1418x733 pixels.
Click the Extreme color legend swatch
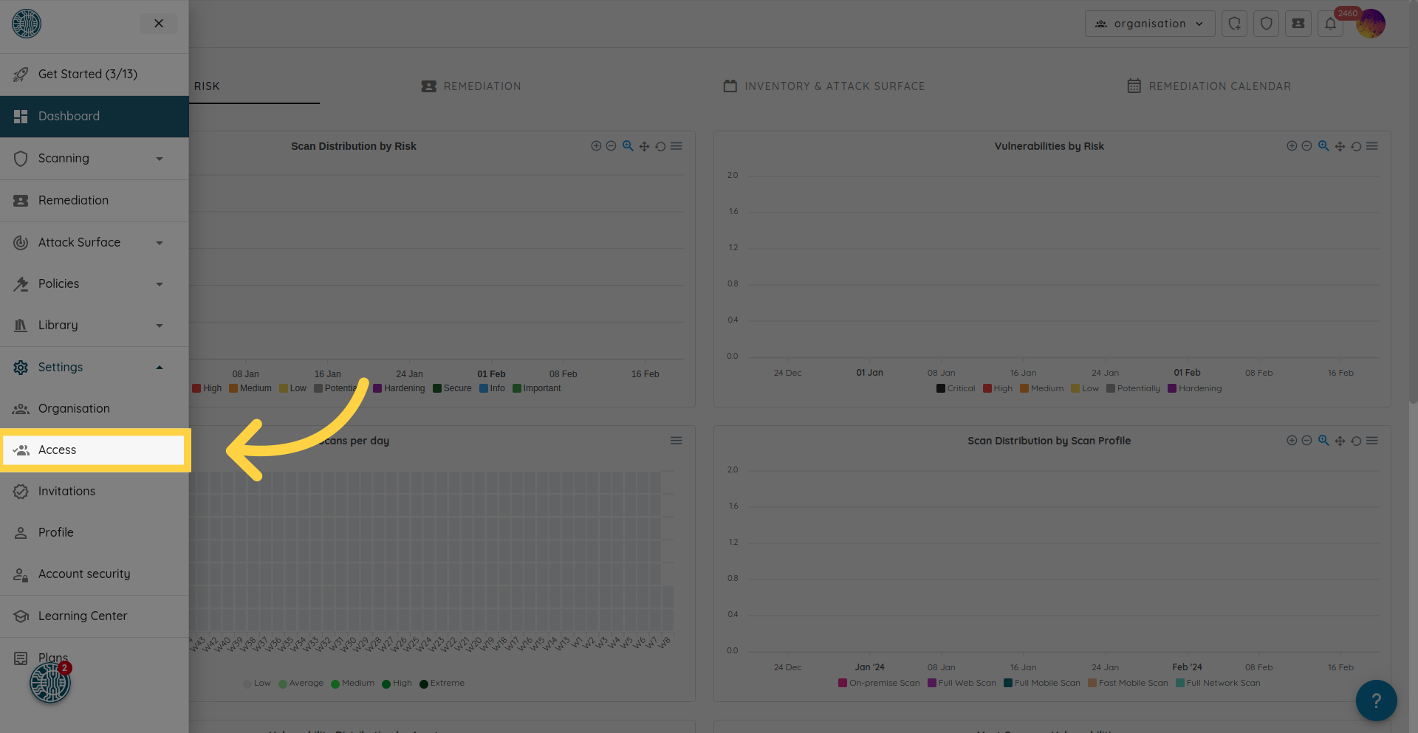point(424,684)
